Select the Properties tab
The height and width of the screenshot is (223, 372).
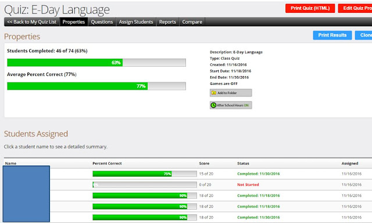(74, 22)
